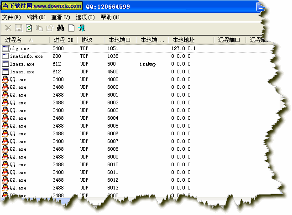The height and width of the screenshot is (215, 292).
Task: Click the binoculars find icon
Action: tap(60, 28)
